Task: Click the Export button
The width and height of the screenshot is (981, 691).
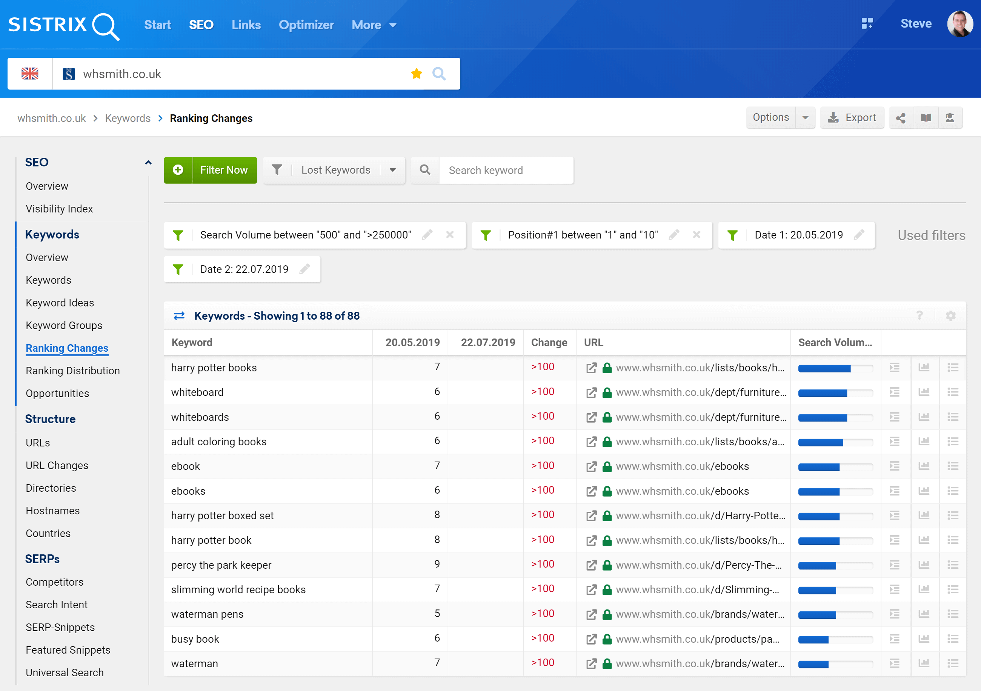Action: pyautogui.click(x=852, y=118)
